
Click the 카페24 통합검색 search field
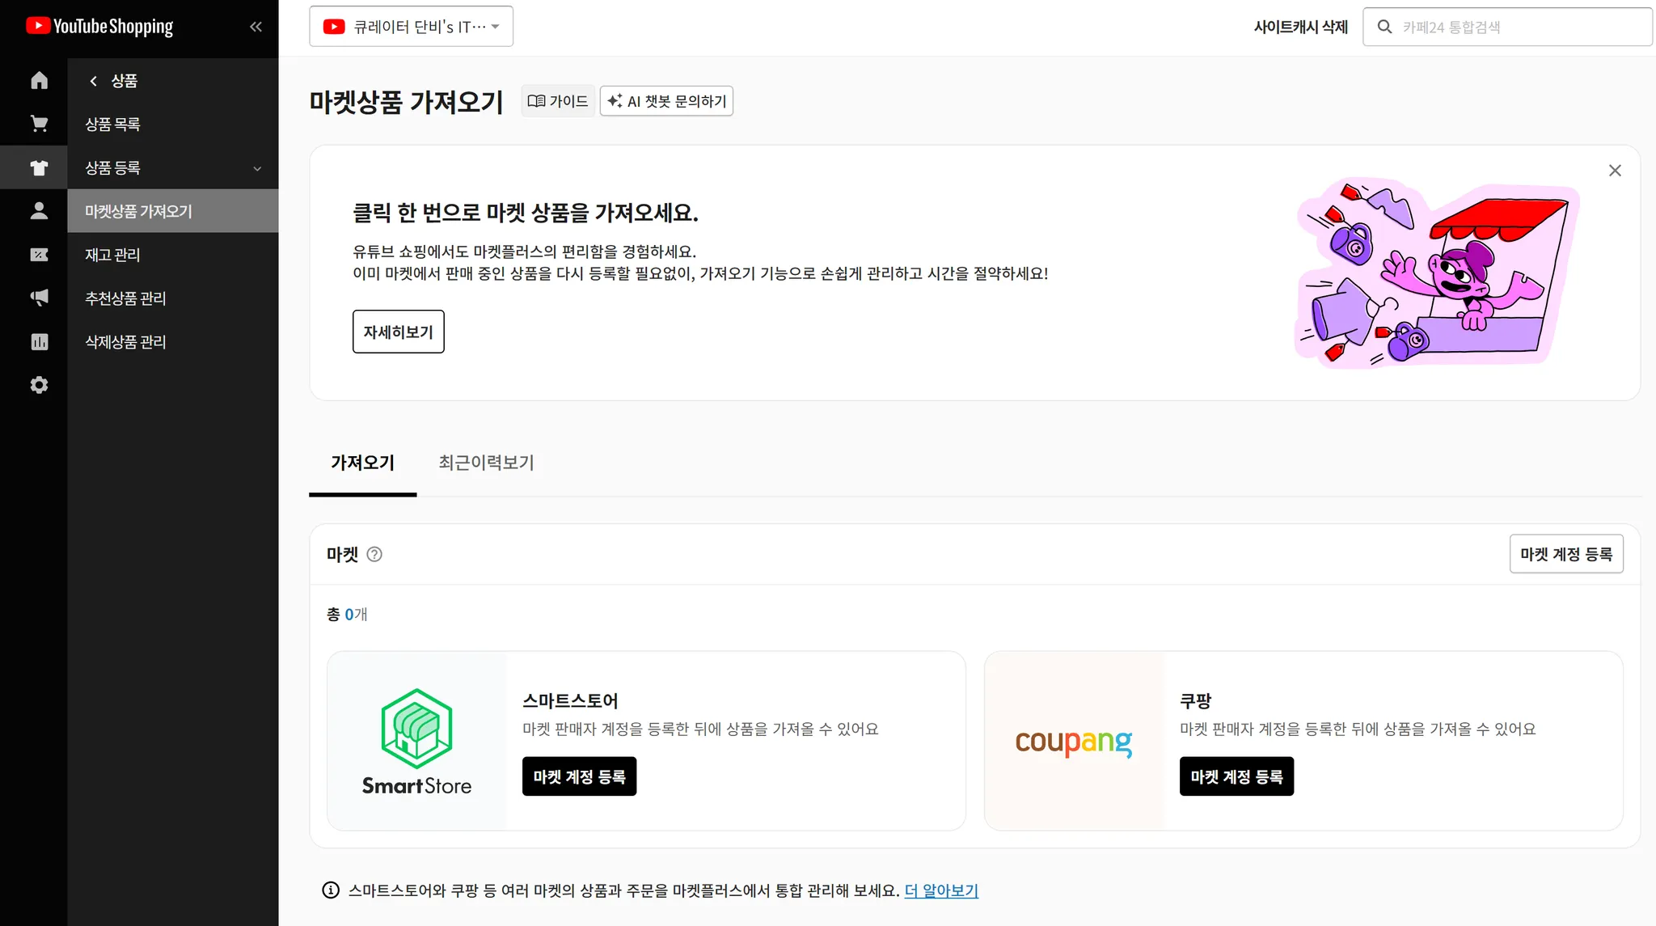point(1506,26)
